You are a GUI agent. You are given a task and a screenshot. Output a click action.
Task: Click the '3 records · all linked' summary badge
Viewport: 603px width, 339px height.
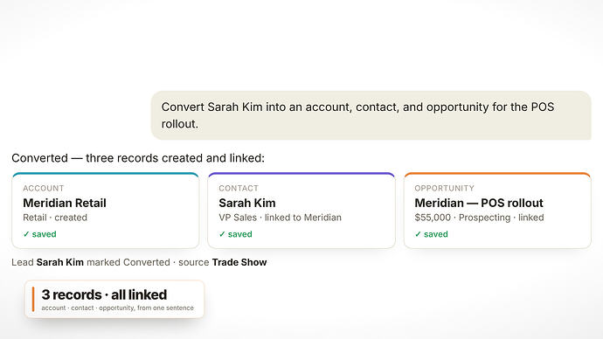(x=114, y=299)
